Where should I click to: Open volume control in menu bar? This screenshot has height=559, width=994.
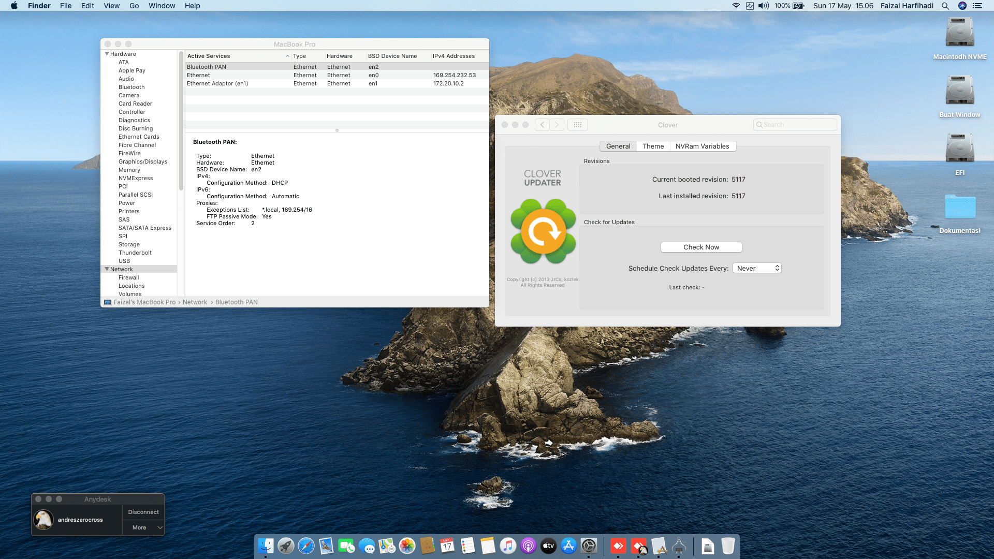click(x=764, y=6)
